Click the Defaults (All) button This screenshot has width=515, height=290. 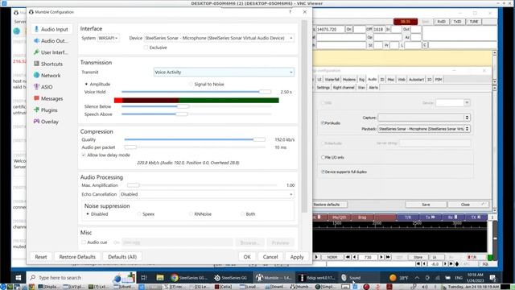(x=122, y=257)
